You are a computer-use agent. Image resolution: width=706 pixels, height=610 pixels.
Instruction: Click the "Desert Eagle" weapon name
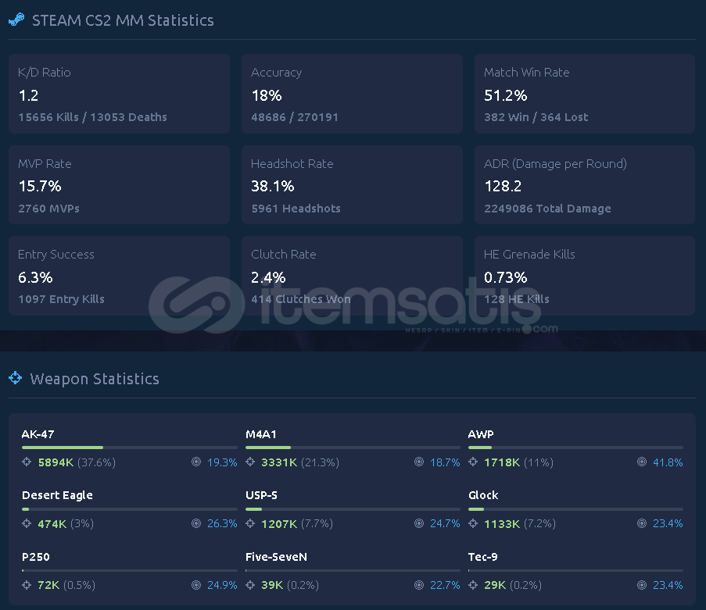(x=57, y=495)
